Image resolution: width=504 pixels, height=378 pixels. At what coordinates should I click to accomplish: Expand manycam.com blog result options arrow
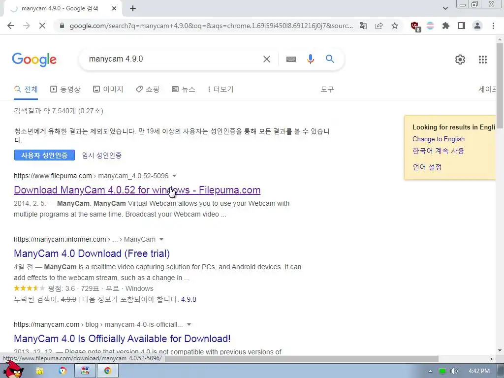pyautogui.click(x=189, y=325)
